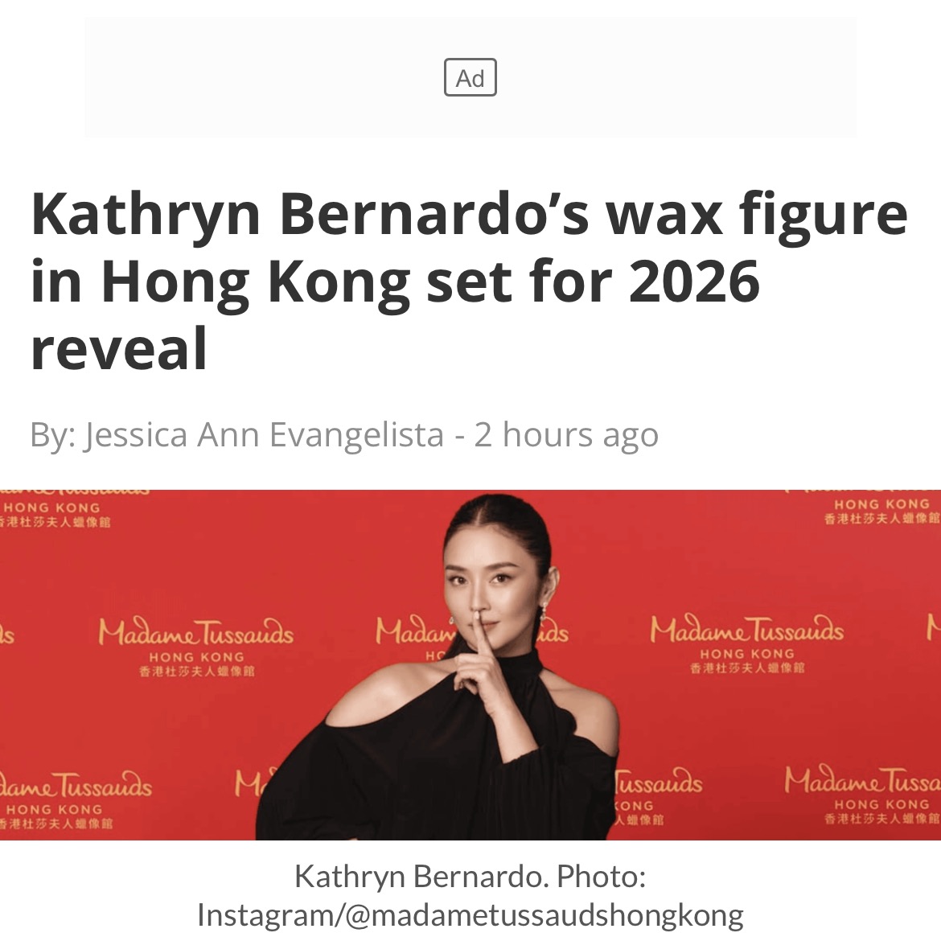Click the top-left 'HONG KONG' backdrop text
Screen dimensions: 941x941
click(x=51, y=507)
